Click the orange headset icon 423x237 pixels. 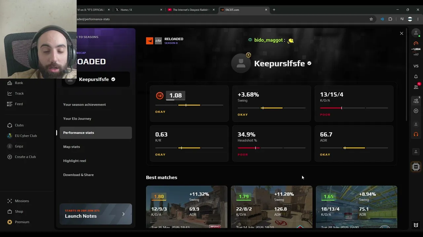(x=416, y=134)
